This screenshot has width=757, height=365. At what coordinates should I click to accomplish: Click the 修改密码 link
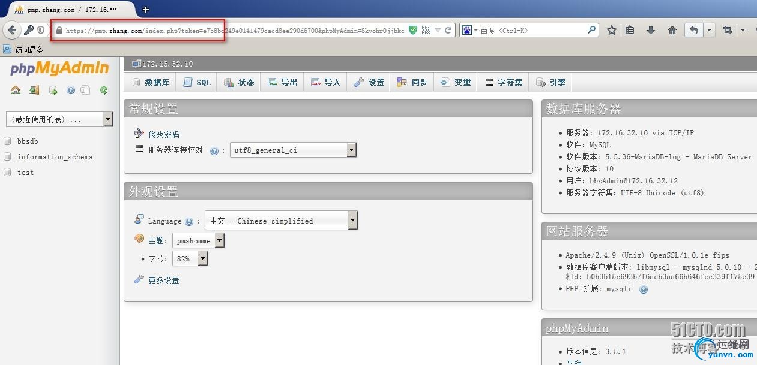coord(164,135)
